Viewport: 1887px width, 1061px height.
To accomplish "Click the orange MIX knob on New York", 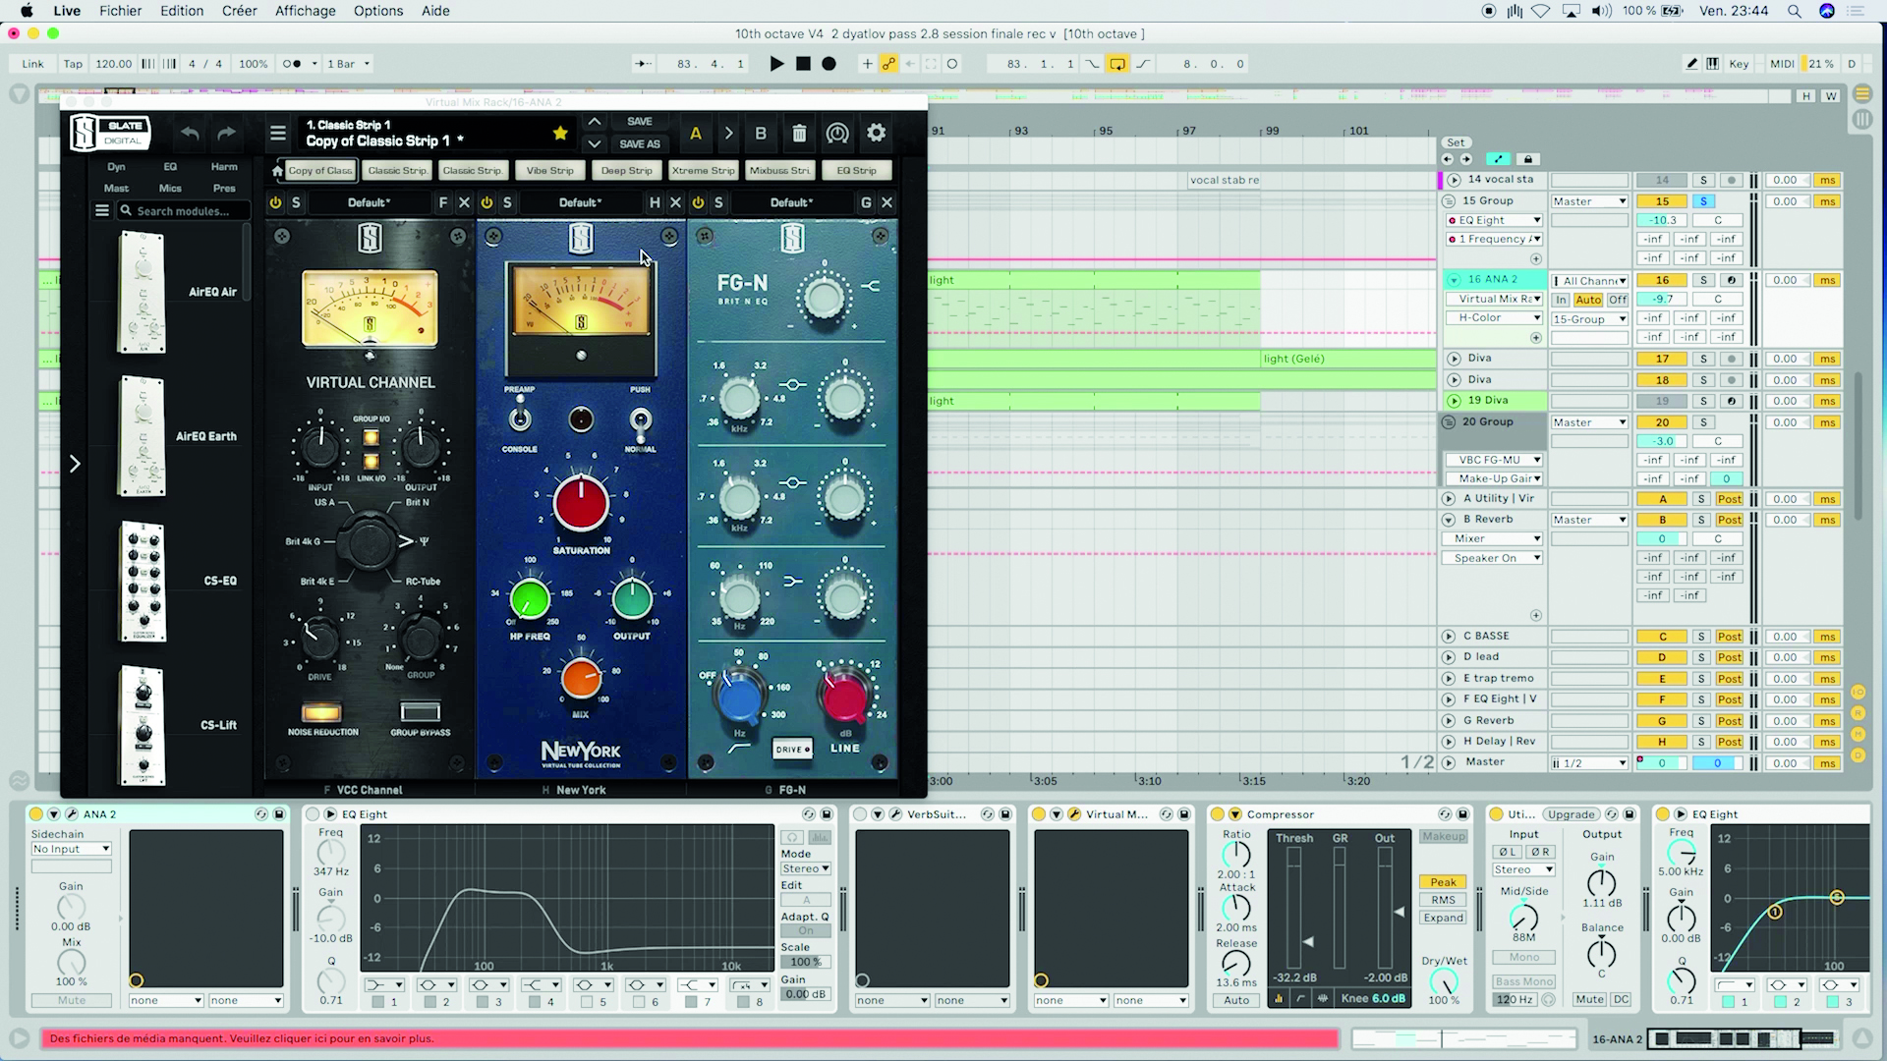I will click(x=581, y=679).
